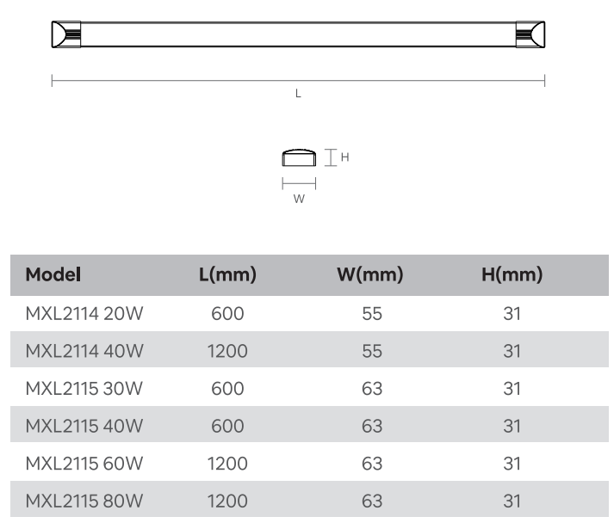
Task: Click the height value 31 in MXL2115 80W row
Action: tap(512, 501)
